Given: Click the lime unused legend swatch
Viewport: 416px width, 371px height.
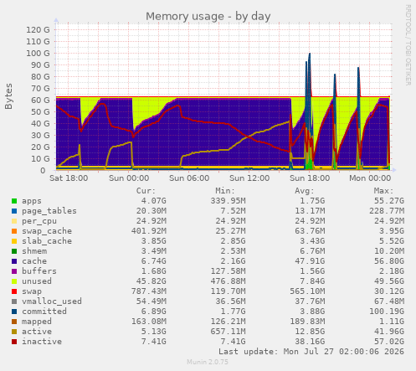Looking at the screenshot, I should point(14,281).
